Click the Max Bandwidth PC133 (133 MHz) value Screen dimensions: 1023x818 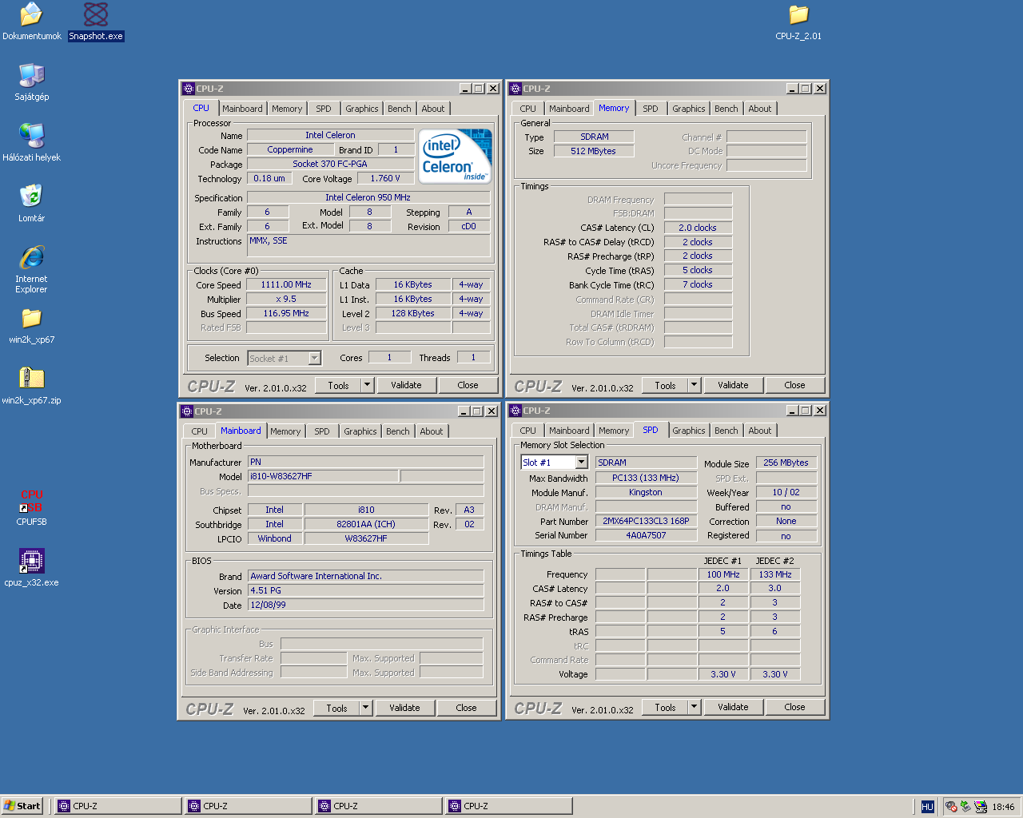(646, 478)
